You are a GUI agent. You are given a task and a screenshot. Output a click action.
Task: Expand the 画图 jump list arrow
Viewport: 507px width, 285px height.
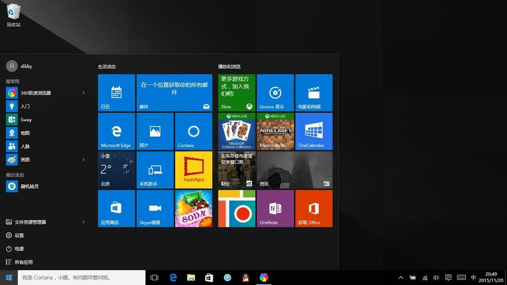(x=83, y=160)
